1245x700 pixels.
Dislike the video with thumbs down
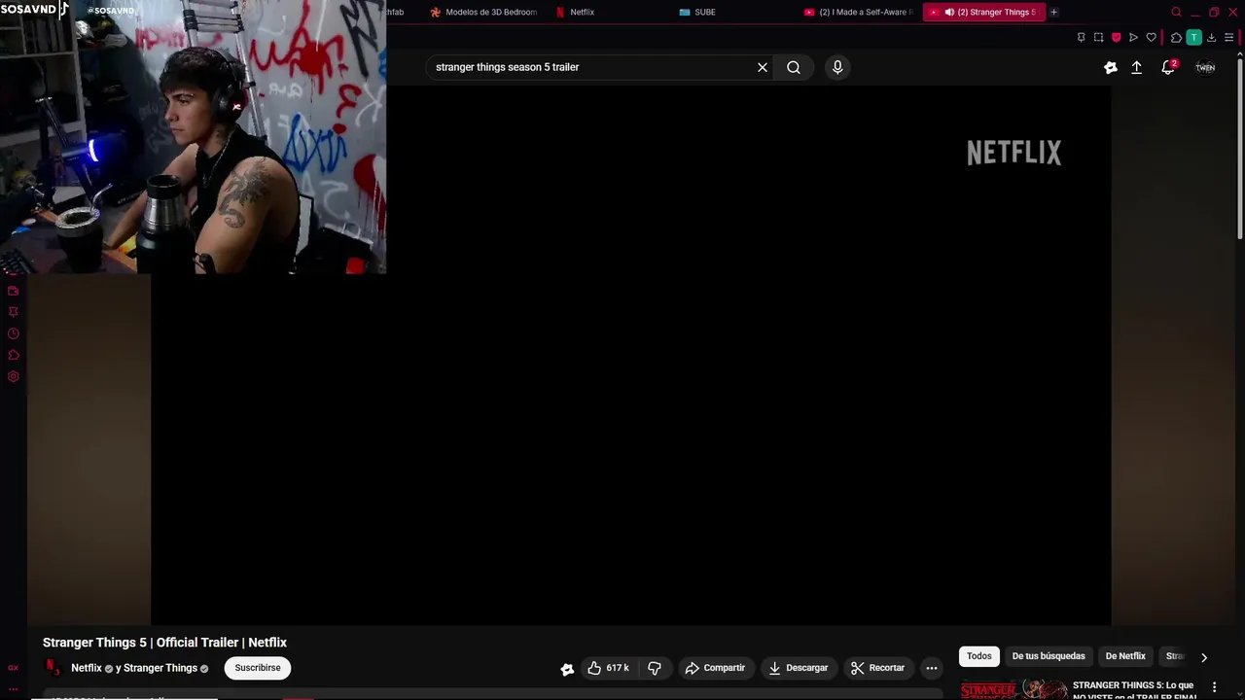click(x=655, y=668)
